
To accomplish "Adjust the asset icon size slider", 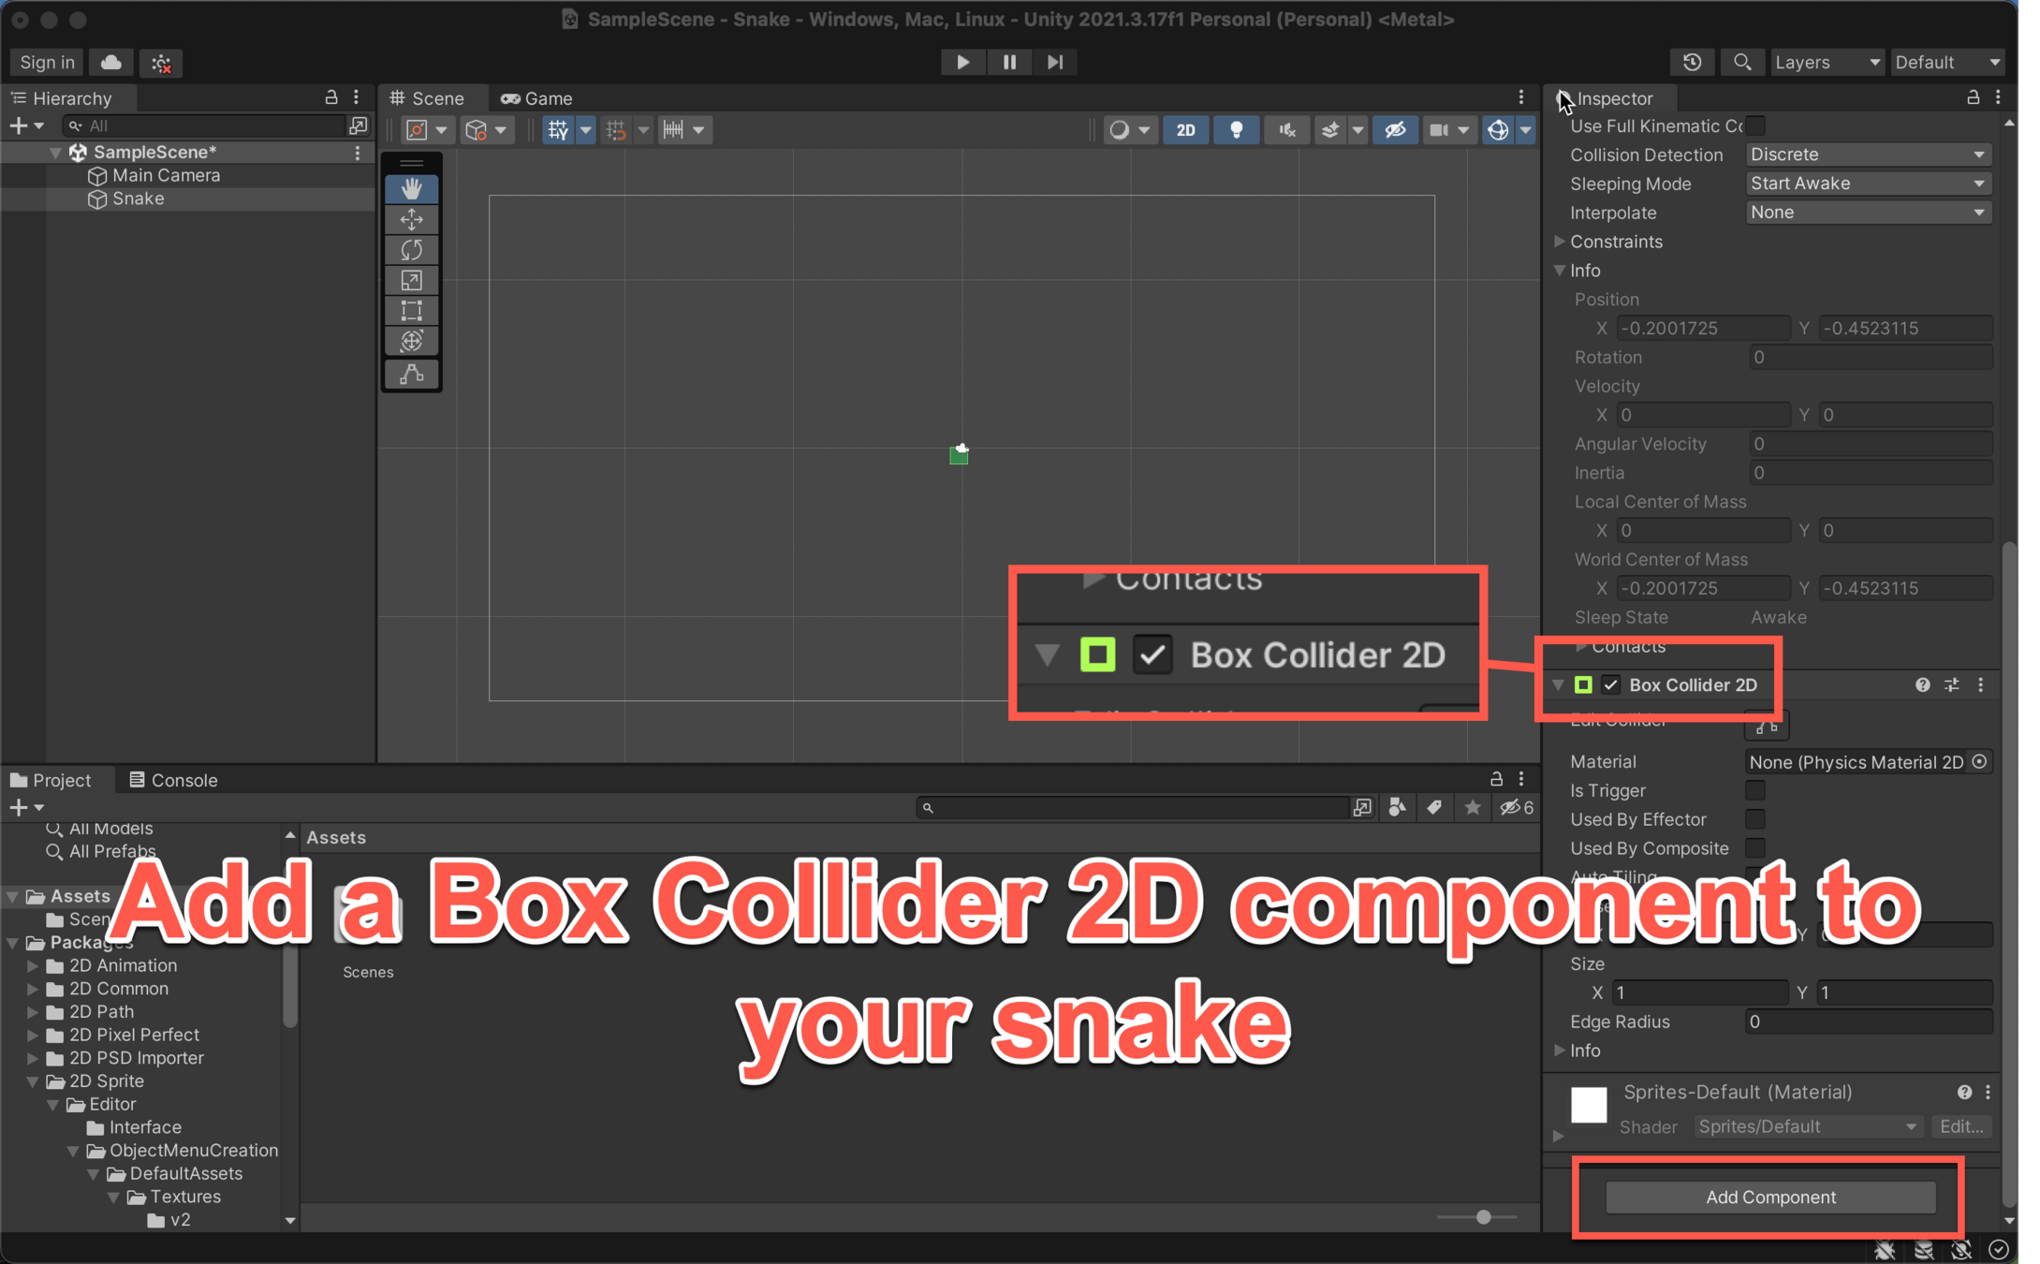I will [x=1483, y=1217].
